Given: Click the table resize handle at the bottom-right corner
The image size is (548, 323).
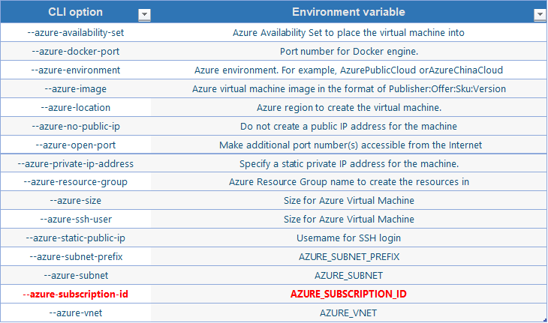Looking at the screenshot, I should (x=545, y=320).
